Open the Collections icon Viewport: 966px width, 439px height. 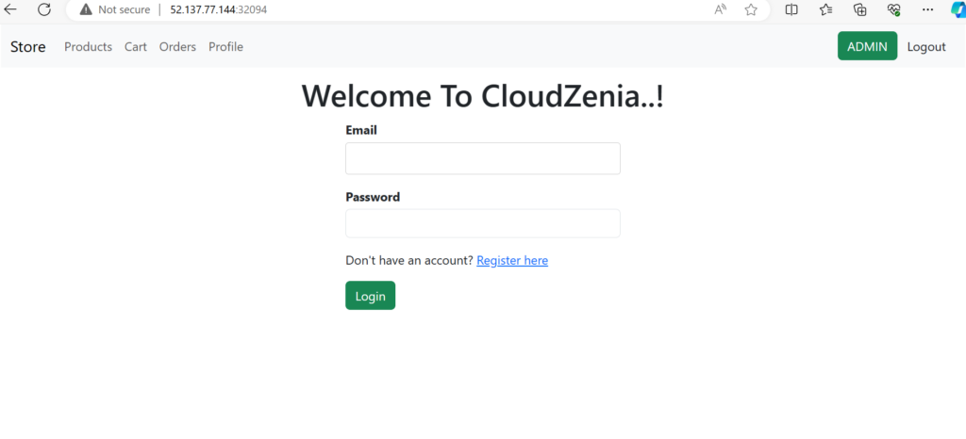coord(860,9)
